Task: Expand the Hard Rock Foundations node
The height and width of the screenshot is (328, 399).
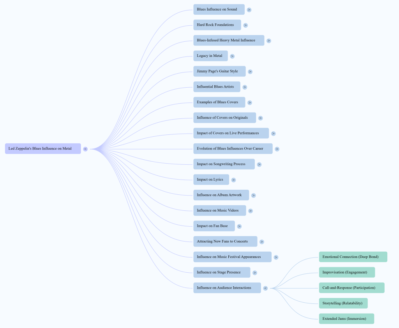Action: coord(245,25)
